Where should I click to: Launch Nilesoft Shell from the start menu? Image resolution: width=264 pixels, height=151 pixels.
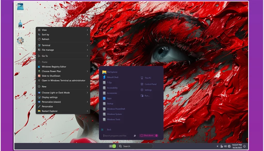coord(113,77)
